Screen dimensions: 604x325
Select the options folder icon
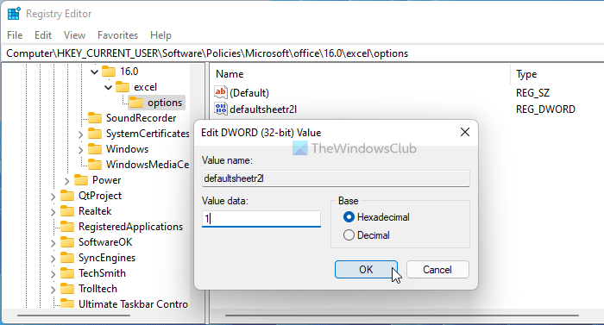tap(136, 103)
